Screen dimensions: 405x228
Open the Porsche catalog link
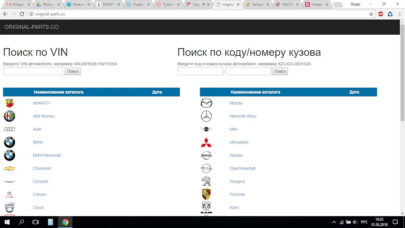coord(237,194)
